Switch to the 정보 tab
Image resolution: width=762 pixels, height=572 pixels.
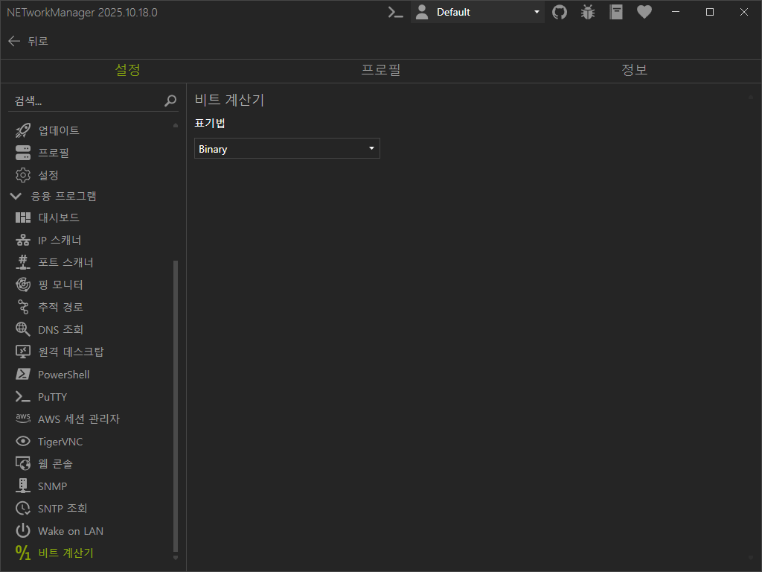point(634,70)
